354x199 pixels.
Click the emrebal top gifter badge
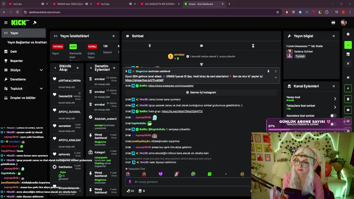(171, 56)
